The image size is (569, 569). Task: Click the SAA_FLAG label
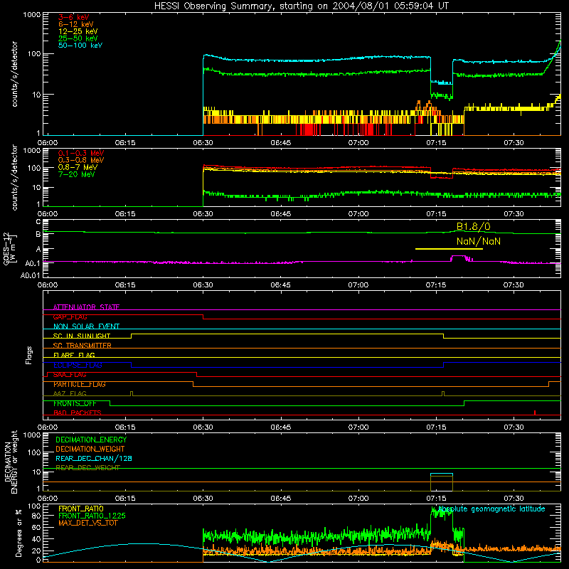70,375
